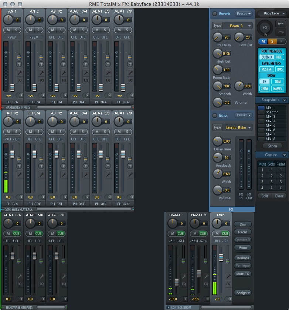Toggle the Echo enable button
This screenshot has width=289, height=310.
coord(214,115)
